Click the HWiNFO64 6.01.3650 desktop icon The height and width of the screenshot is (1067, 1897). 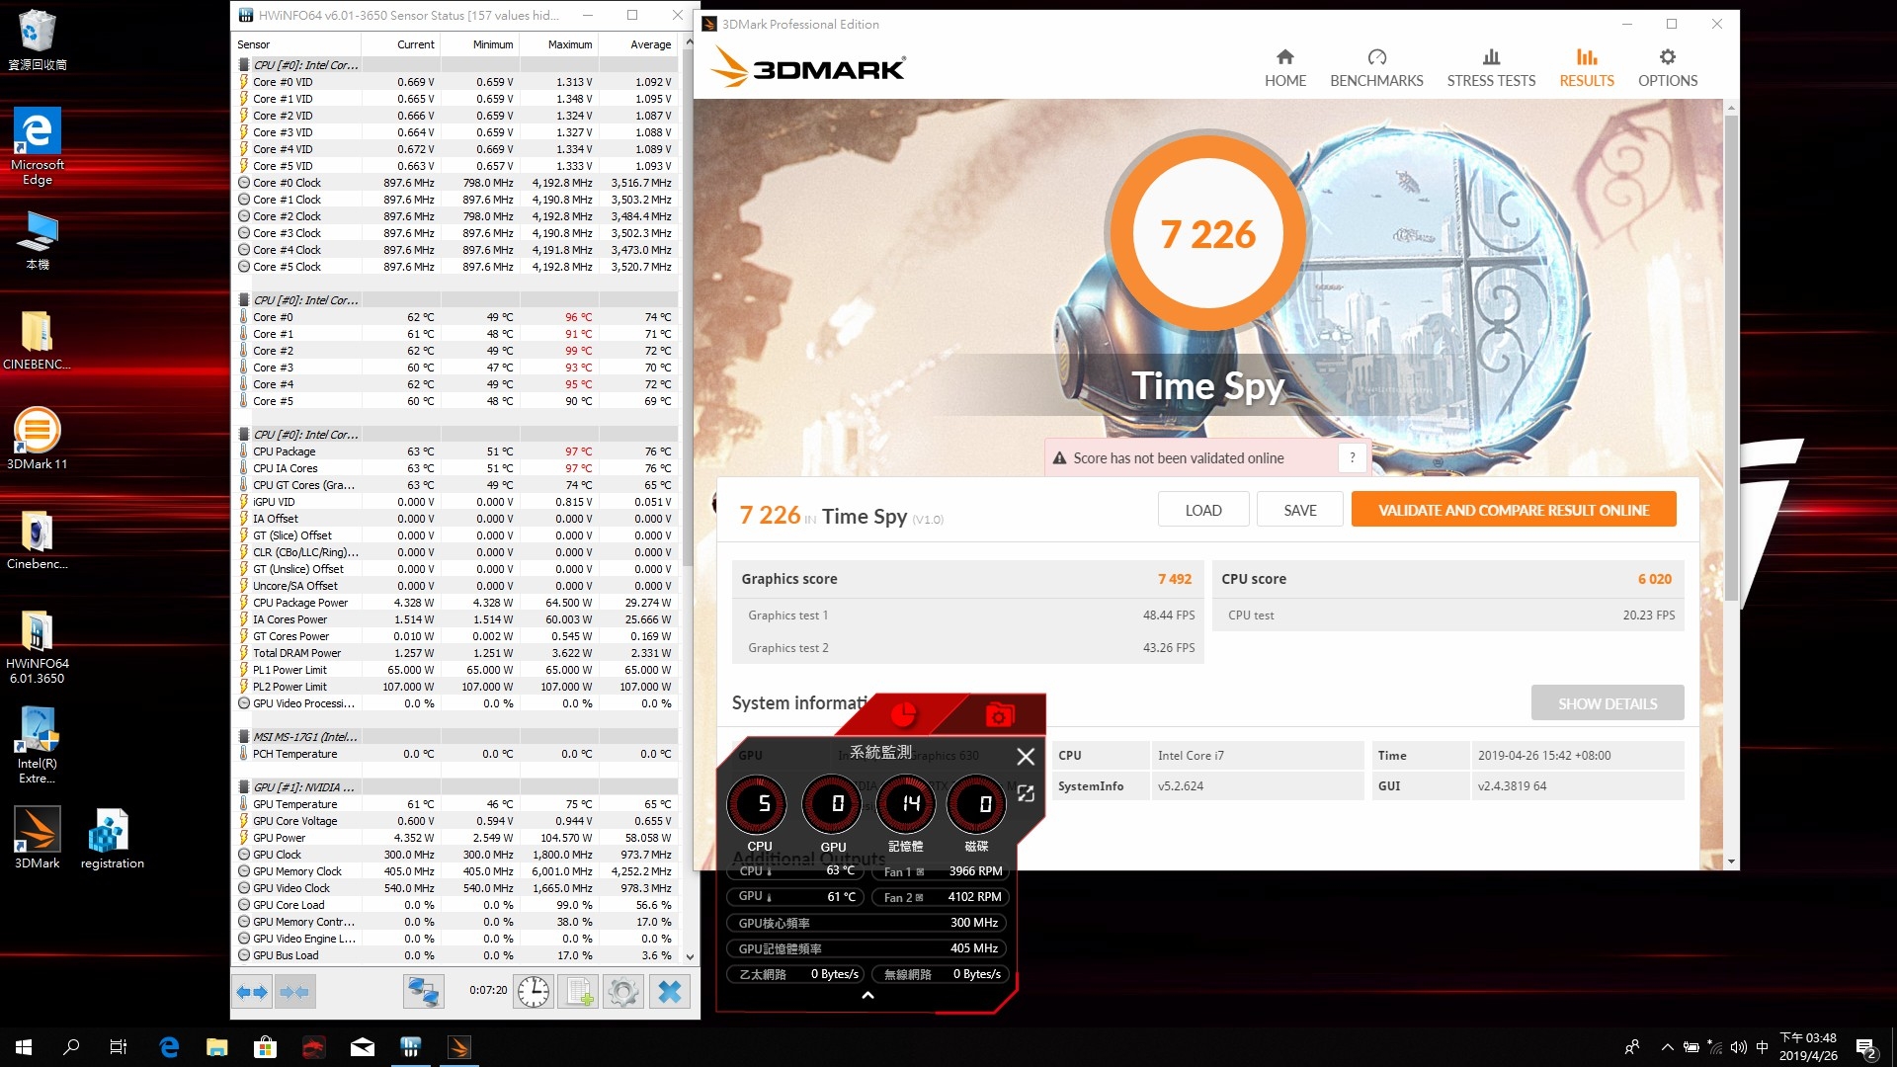pos(38,647)
